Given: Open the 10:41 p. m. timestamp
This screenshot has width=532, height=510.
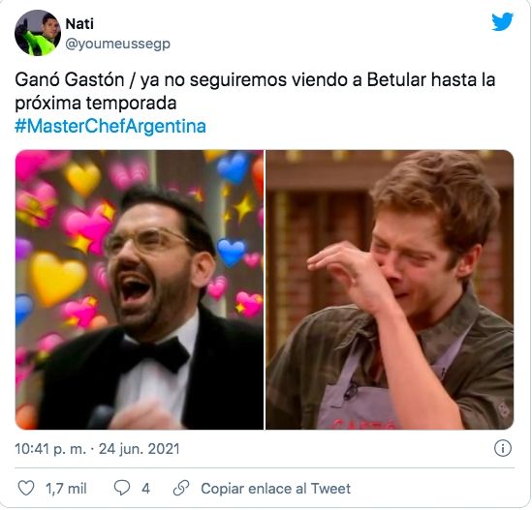Looking at the screenshot, I should pyautogui.click(x=50, y=449).
